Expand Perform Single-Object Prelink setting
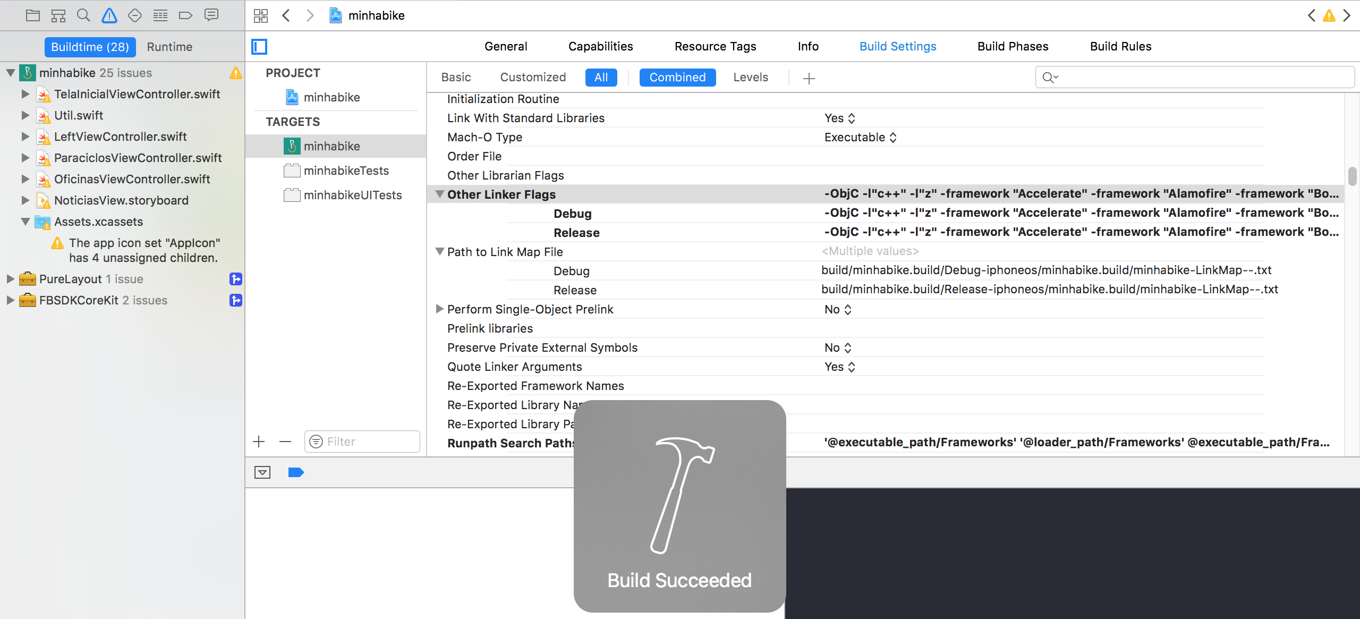Image resolution: width=1360 pixels, height=619 pixels. pyautogui.click(x=440, y=309)
